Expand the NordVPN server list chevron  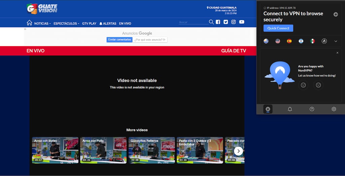(x=336, y=41)
